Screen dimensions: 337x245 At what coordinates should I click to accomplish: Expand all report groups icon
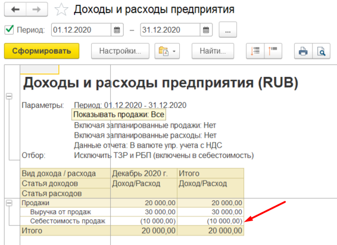[255, 51]
